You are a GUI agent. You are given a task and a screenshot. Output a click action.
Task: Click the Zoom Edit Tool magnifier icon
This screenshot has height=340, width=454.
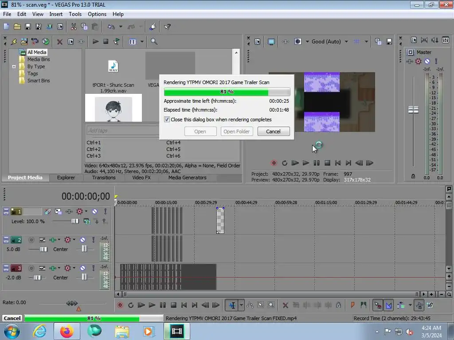click(271, 305)
